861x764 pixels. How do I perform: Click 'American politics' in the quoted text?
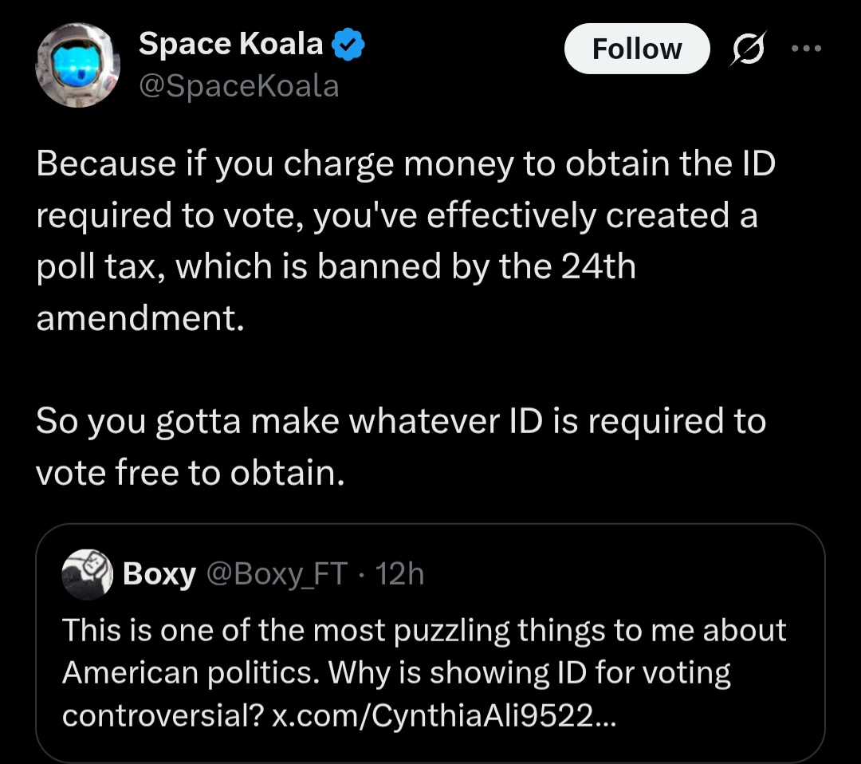191,673
